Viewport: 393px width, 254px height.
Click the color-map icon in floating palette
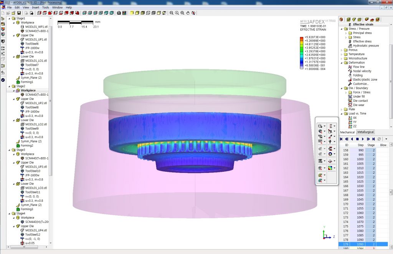click(x=330, y=168)
